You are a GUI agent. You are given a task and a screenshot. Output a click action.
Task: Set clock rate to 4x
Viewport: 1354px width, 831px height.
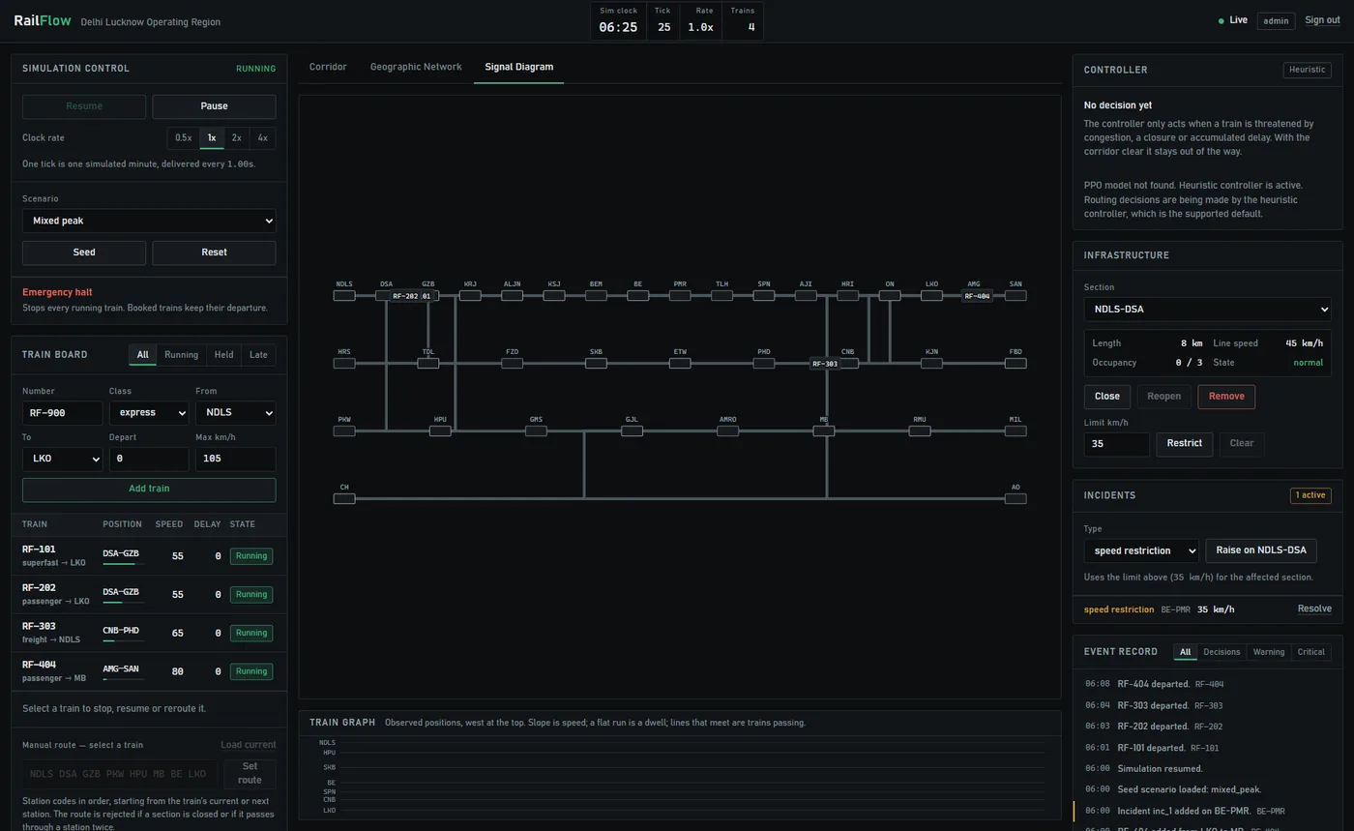click(262, 138)
